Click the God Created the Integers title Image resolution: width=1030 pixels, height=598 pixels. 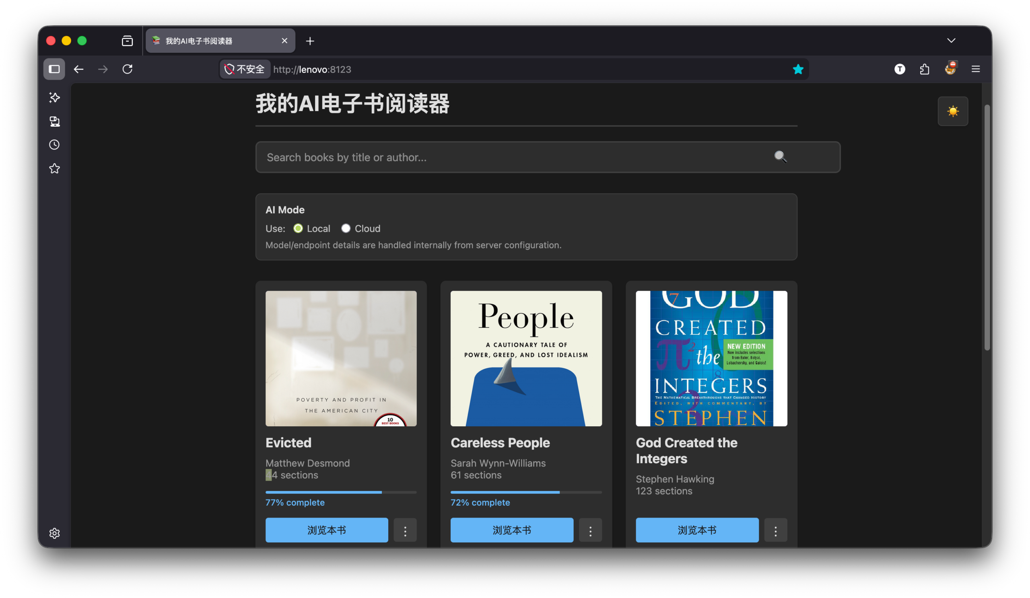(687, 450)
